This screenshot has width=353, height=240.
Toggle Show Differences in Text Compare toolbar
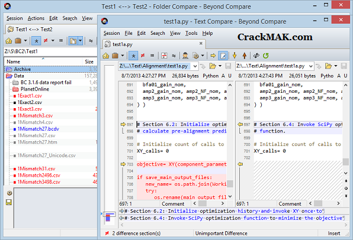(x=143, y=56)
